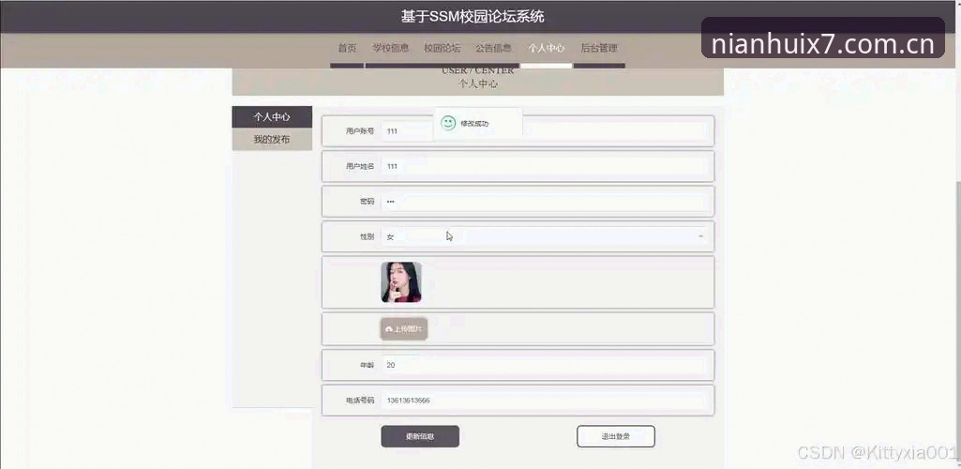Viewport: 961px width, 469px height.
Task: Select 个人中心 in the left sidebar
Action: [272, 116]
